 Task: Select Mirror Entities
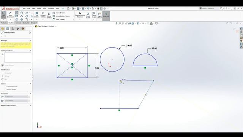coord(59,13)
